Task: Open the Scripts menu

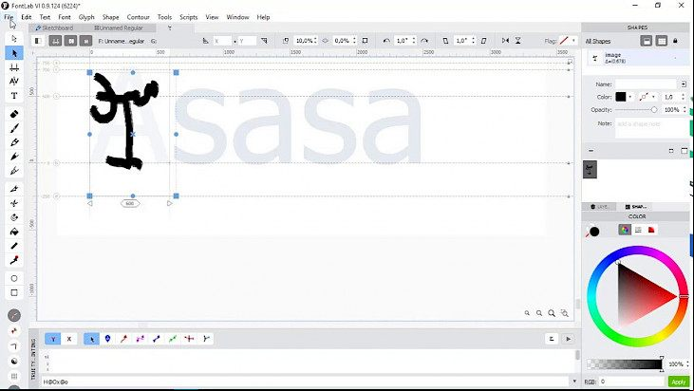Action: point(188,17)
